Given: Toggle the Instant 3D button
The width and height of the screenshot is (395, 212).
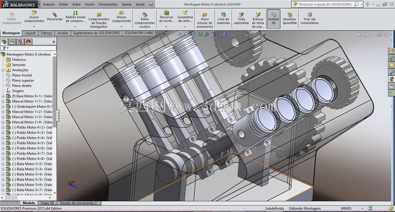Looking at the screenshot, I should (273, 19).
